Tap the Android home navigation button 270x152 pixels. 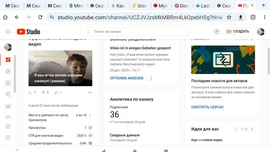135,151
